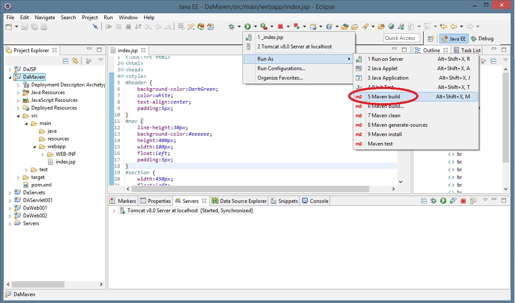Click the Skip All Breakpoints toolbar icon
Image resolution: width=515 pixels, height=303 pixels.
(95, 27)
